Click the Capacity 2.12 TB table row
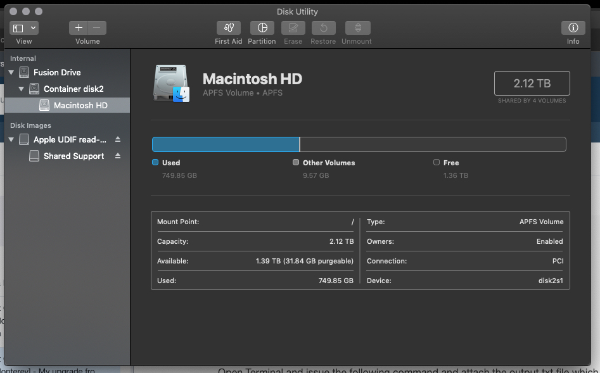The image size is (600, 373). pos(255,241)
